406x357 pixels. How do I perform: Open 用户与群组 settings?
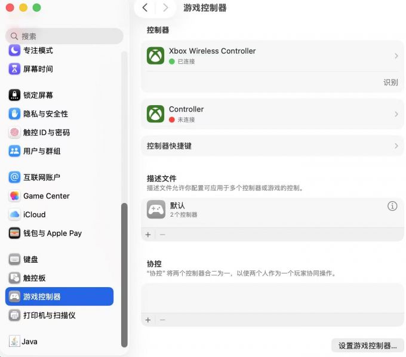(x=59, y=151)
